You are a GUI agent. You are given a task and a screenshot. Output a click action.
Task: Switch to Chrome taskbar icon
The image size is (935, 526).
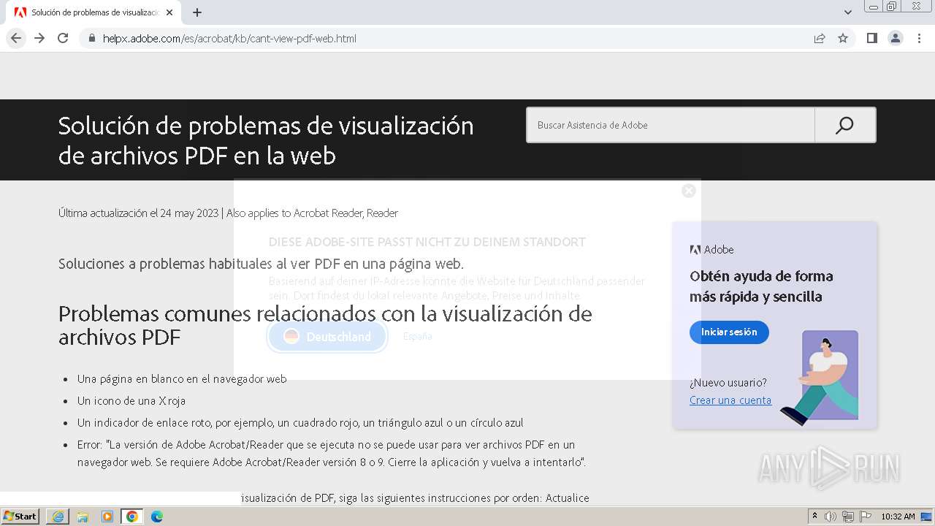click(x=132, y=517)
